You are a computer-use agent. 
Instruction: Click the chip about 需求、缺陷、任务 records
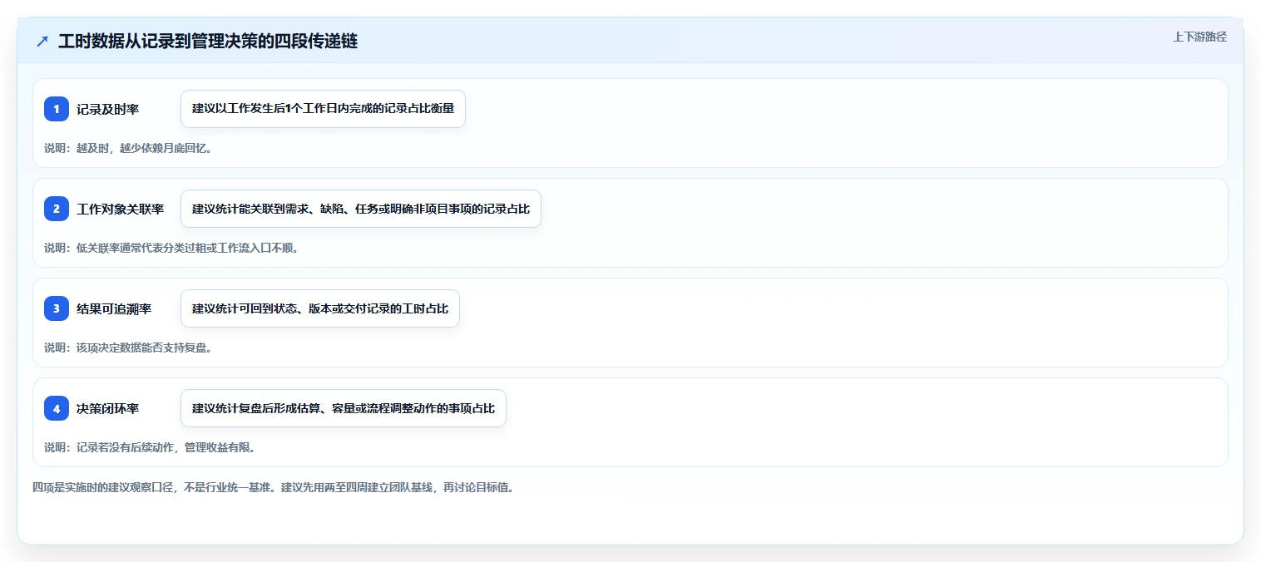tap(361, 209)
